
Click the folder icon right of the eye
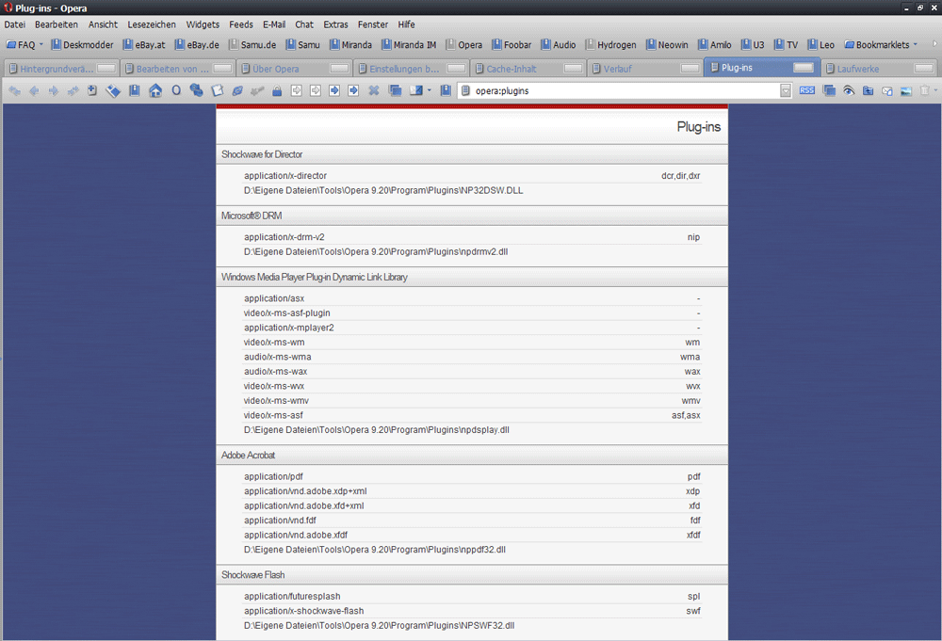pyautogui.click(x=869, y=90)
